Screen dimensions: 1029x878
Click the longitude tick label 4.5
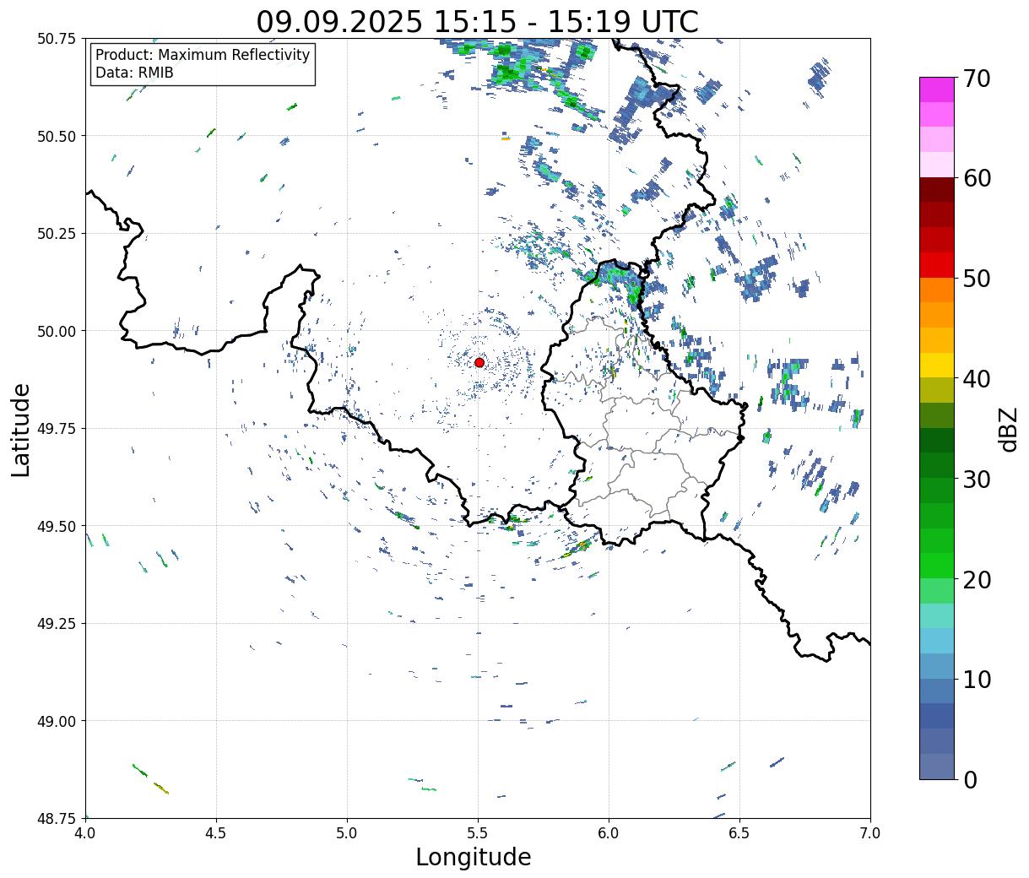[x=216, y=832]
